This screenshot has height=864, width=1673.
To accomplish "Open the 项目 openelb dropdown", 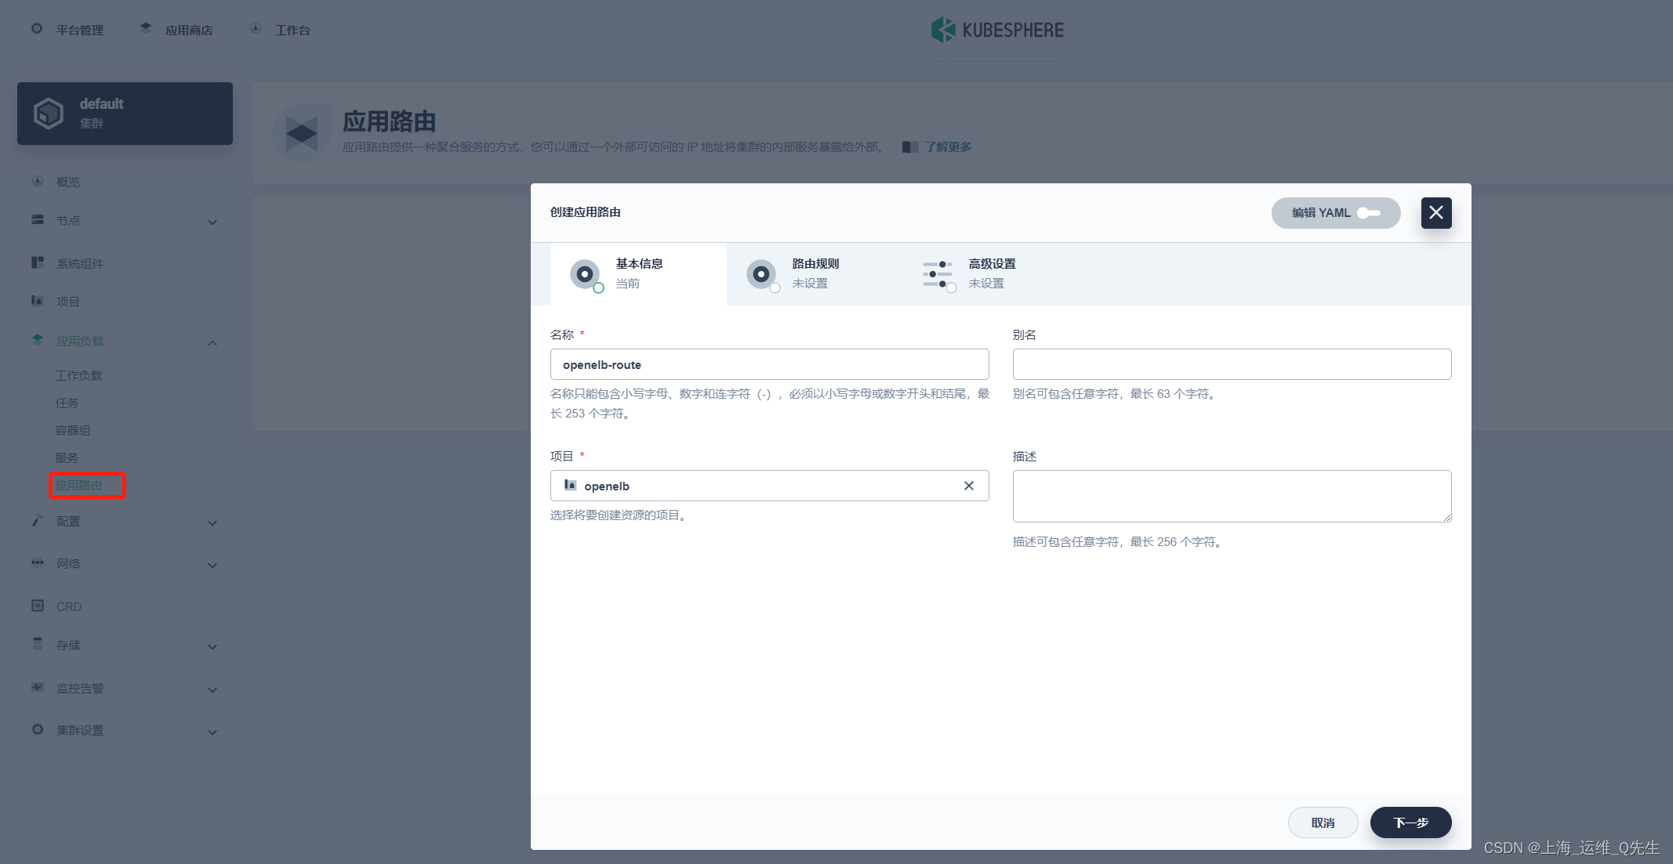I will coord(769,486).
